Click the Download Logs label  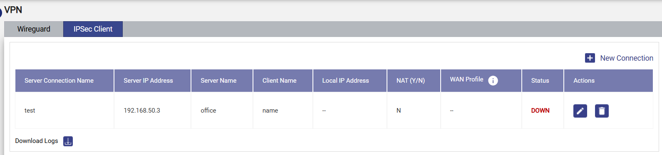tap(37, 141)
